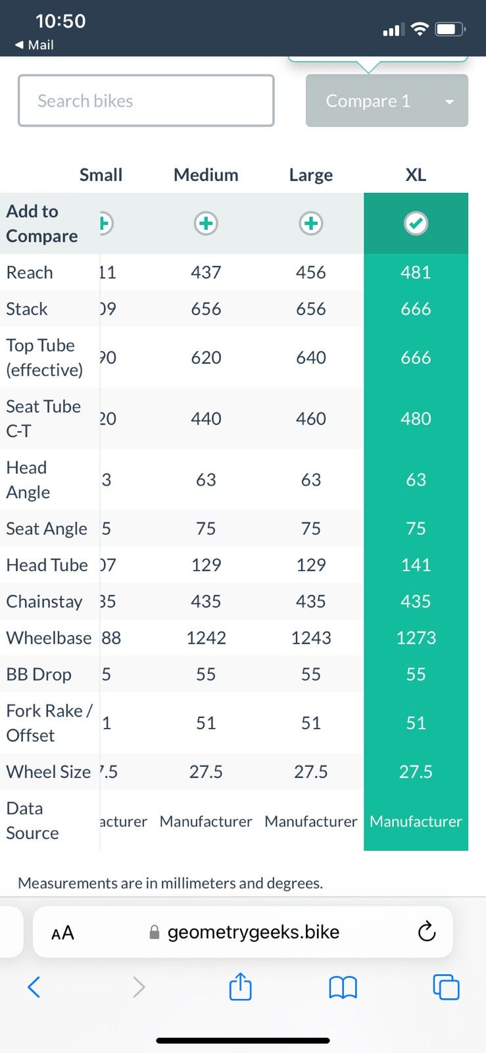The height and width of the screenshot is (1053, 486).
Task: Select the Medium column header
Action: click(x=206, y=175)
